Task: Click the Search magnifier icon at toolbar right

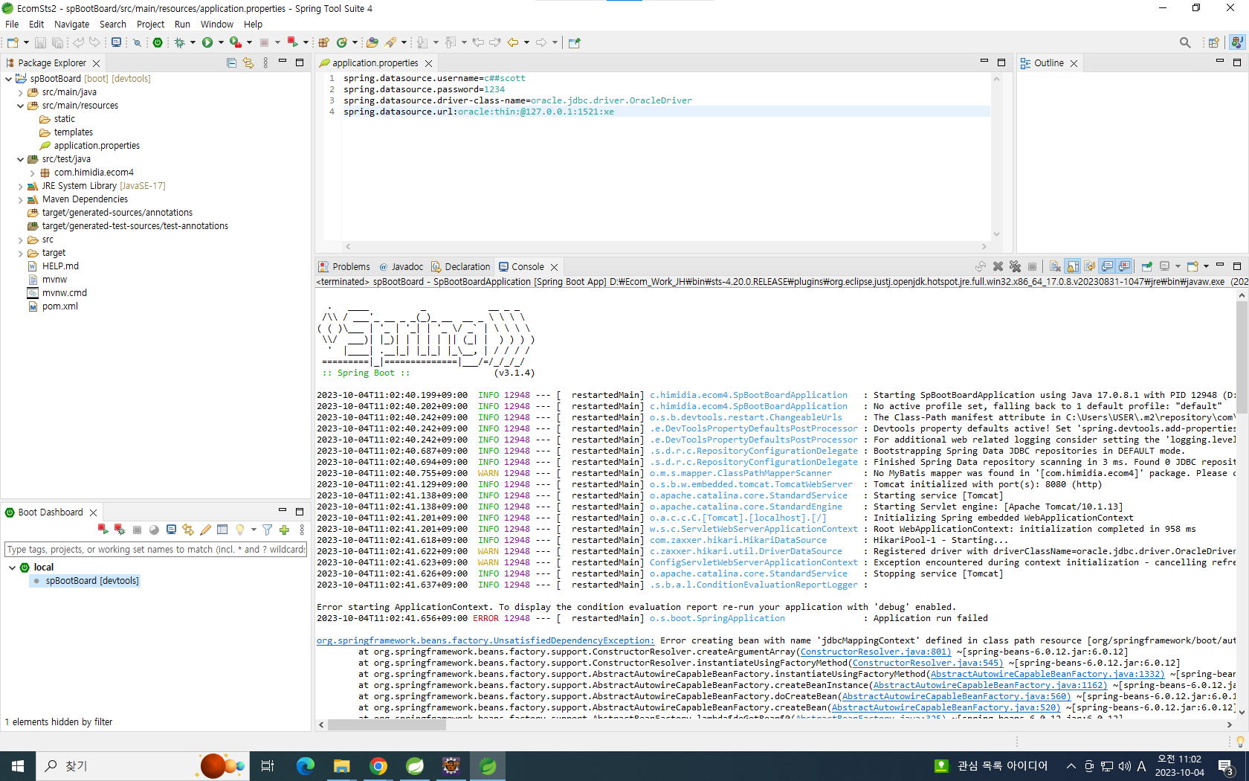Action: pyautogui.click(x=1185, y=42)
